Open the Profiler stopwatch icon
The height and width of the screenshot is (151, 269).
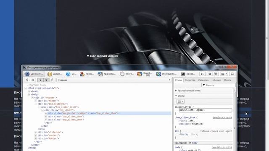tap(122, 74)
